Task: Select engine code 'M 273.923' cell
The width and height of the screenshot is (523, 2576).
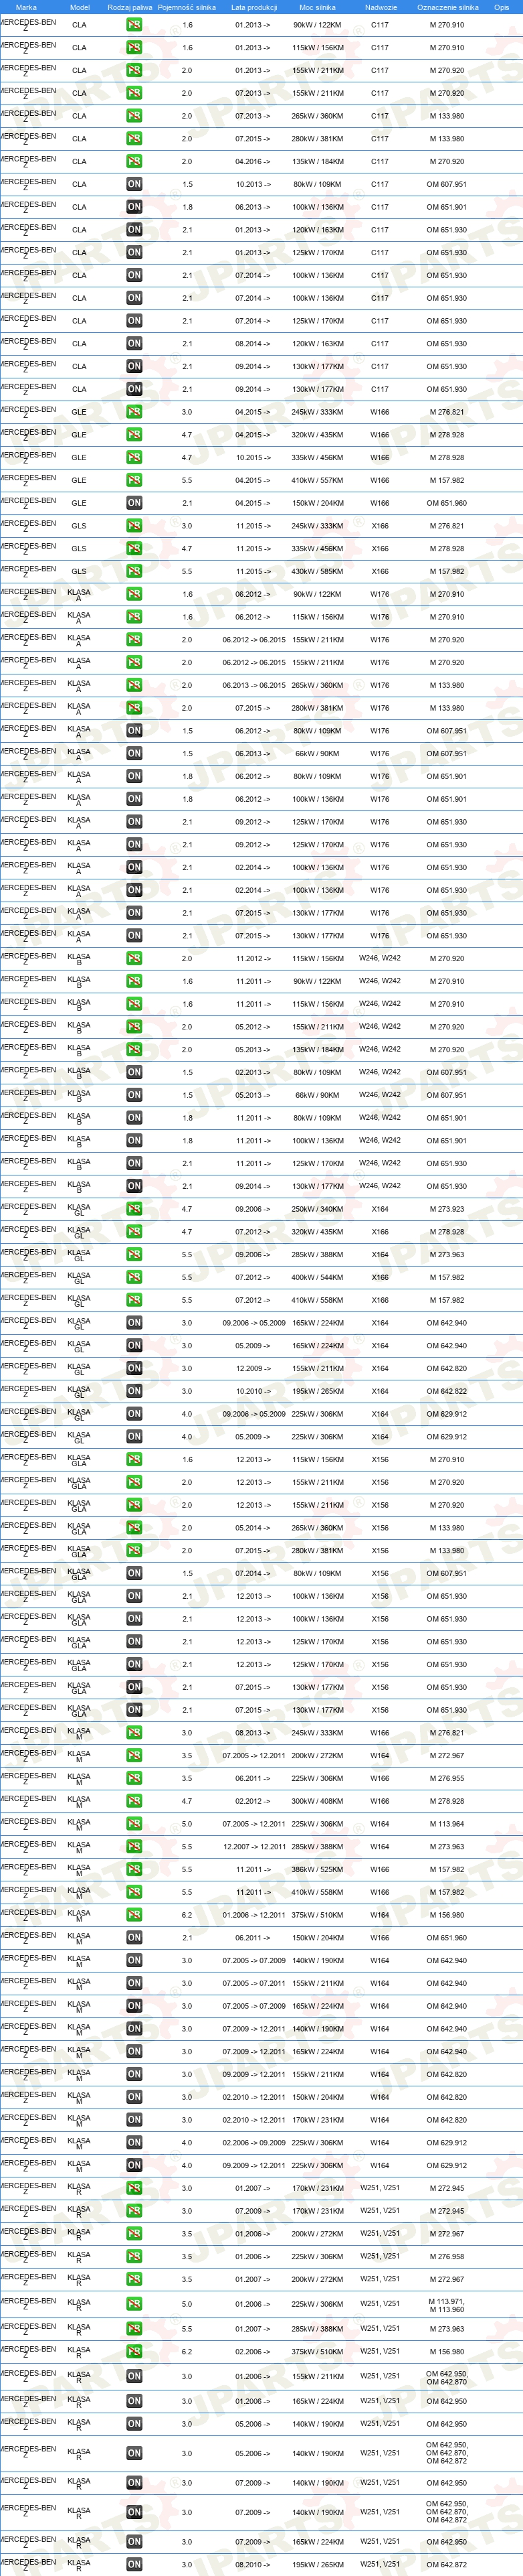Action: [x=446, y=1209]
